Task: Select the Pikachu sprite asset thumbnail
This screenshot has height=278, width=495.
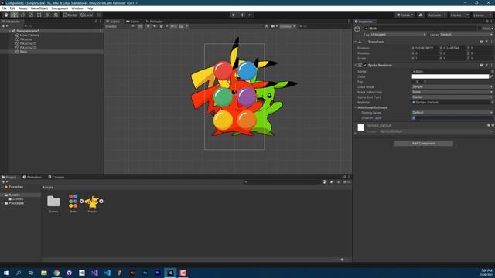Action: tap(93, 202)
